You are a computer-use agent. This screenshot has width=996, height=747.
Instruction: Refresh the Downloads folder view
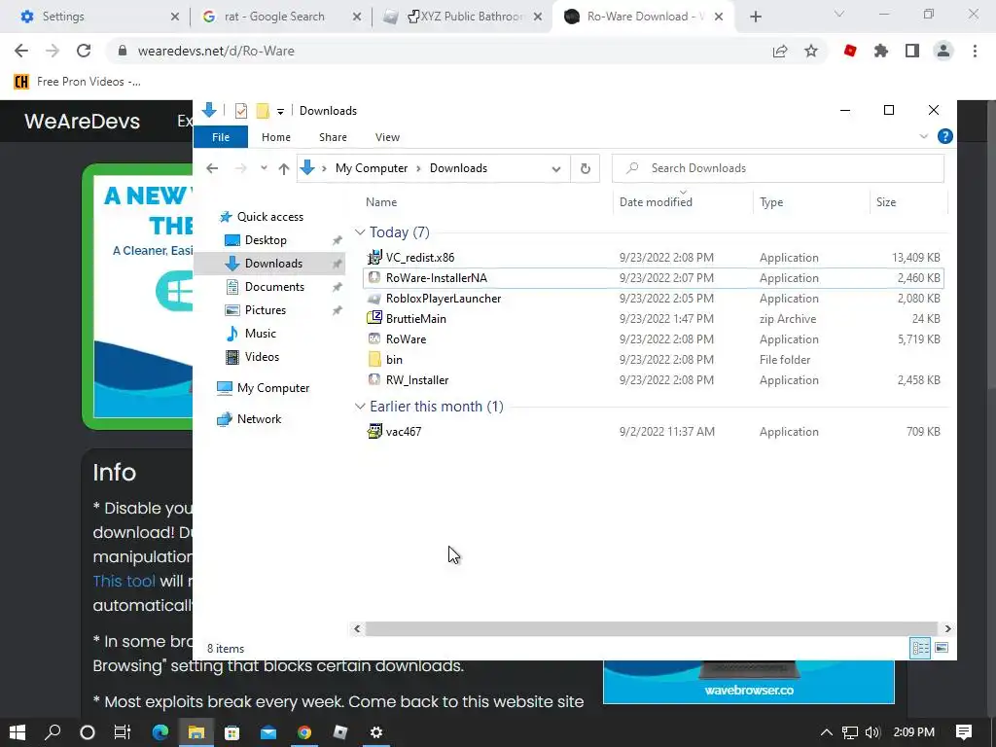[585, 168]
